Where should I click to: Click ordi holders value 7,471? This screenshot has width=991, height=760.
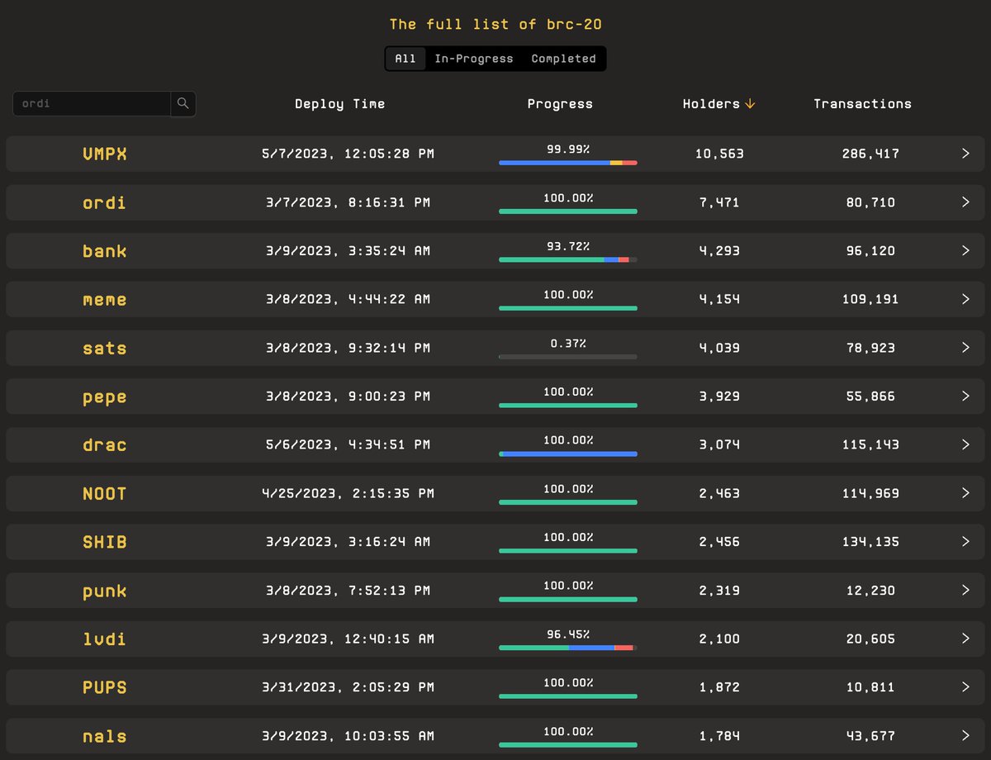719,202
